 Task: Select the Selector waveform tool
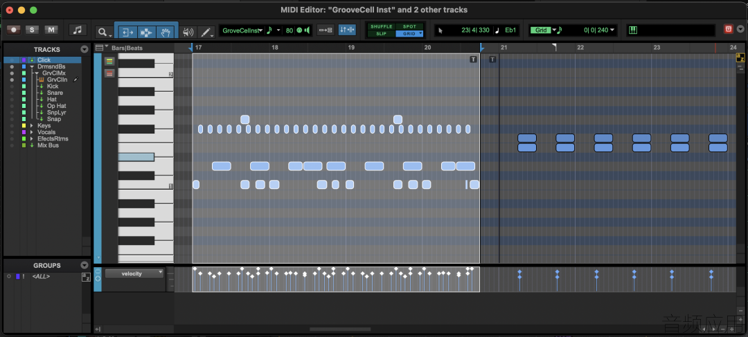click(146, 32)
